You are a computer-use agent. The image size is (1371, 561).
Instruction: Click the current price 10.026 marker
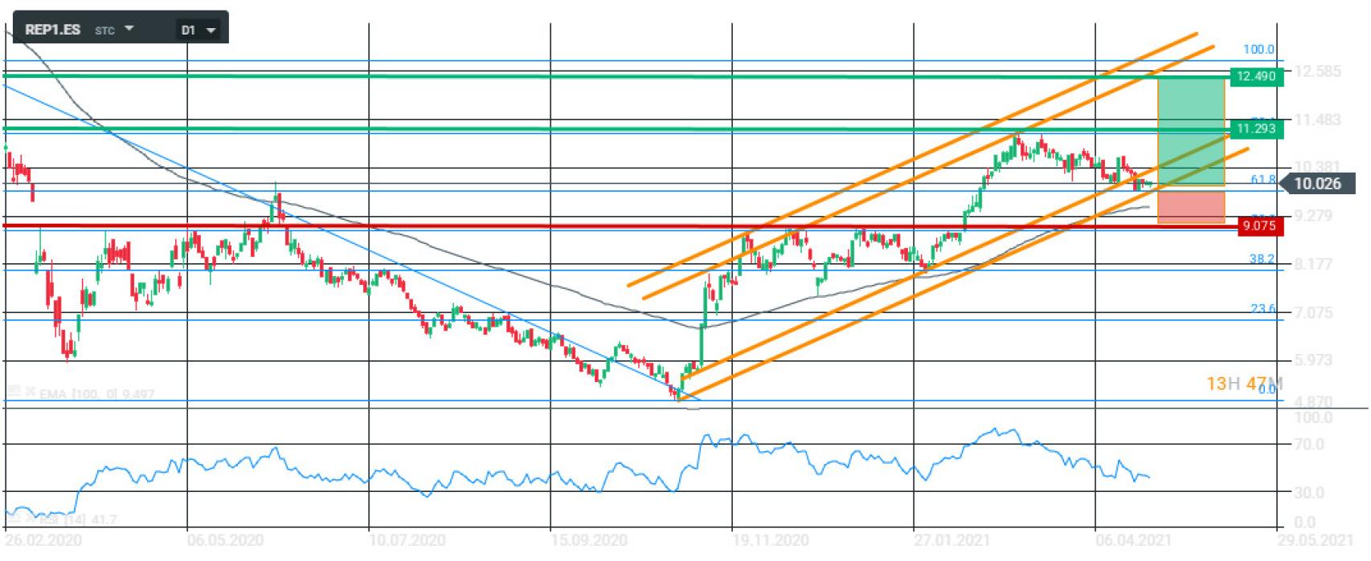pyautogui.click(x=1316, y=184)
